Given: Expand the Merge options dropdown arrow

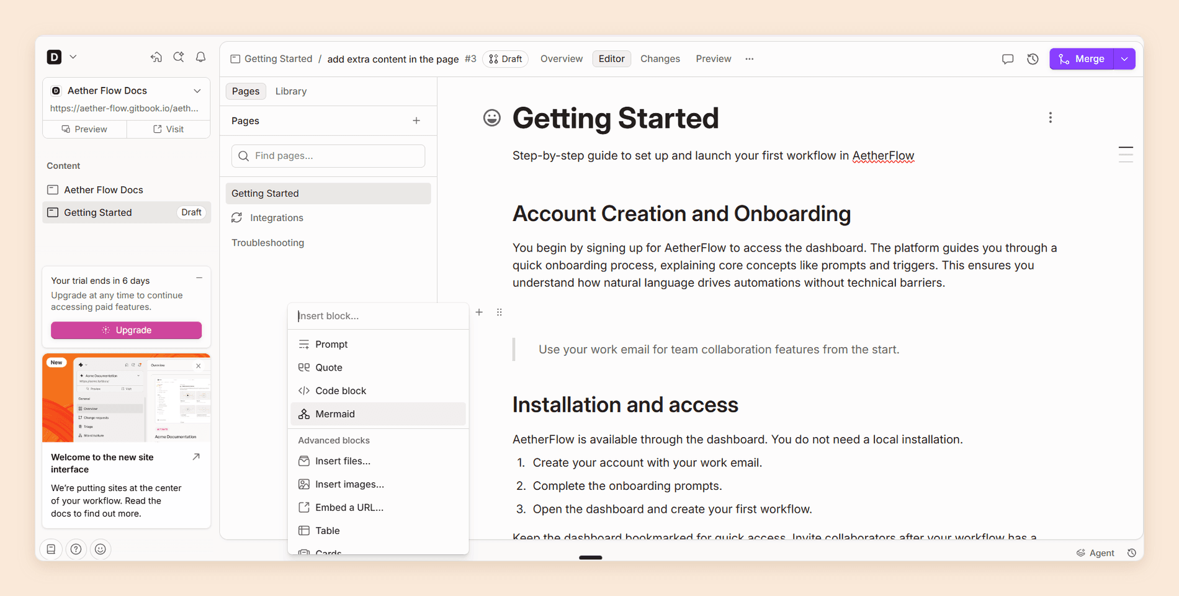Looking at the screenshot, I should tap(1124, 59).
